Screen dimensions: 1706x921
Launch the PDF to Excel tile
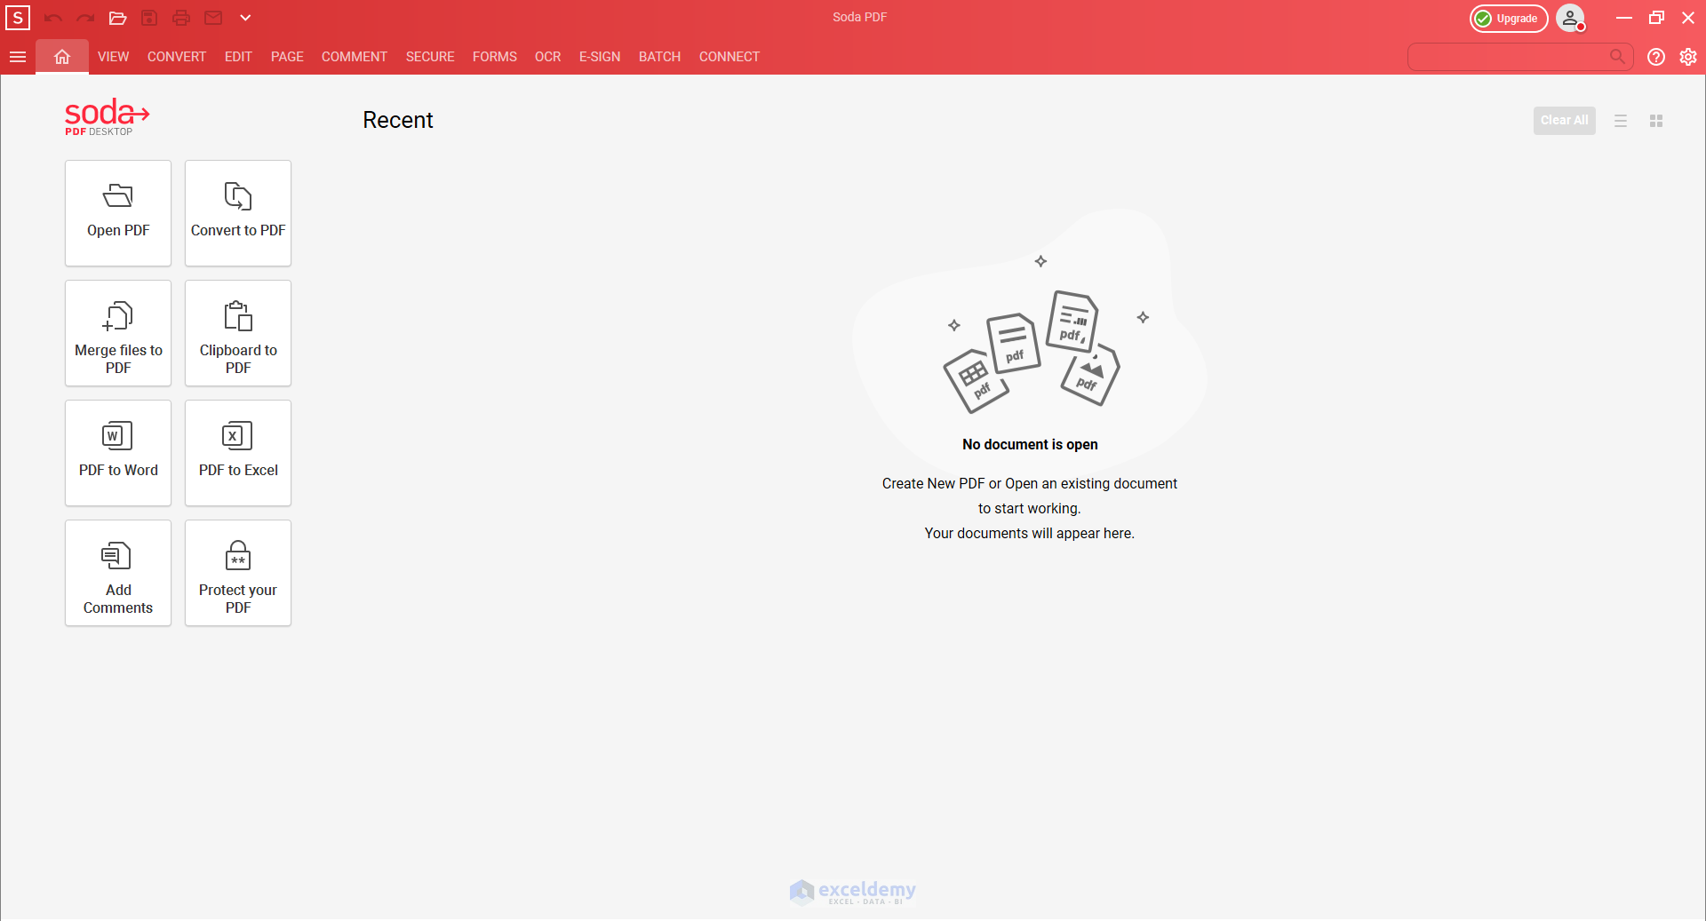(x=238, y=453)
